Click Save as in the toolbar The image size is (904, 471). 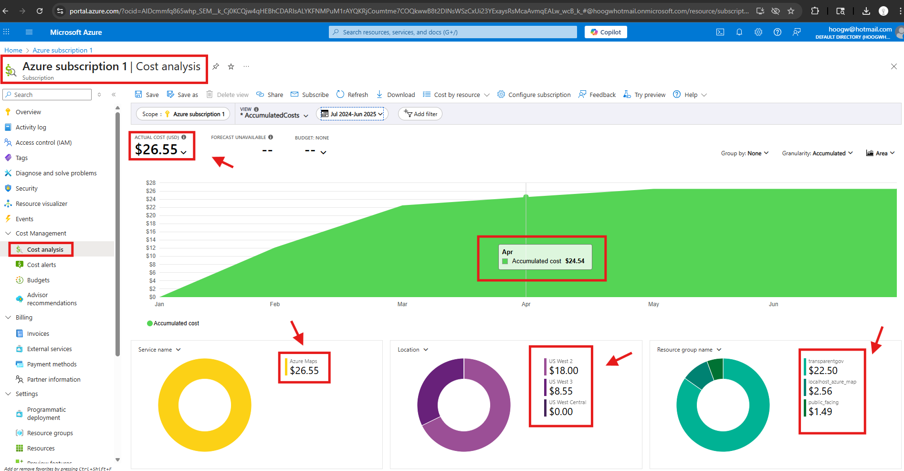(x=182, y=95)
